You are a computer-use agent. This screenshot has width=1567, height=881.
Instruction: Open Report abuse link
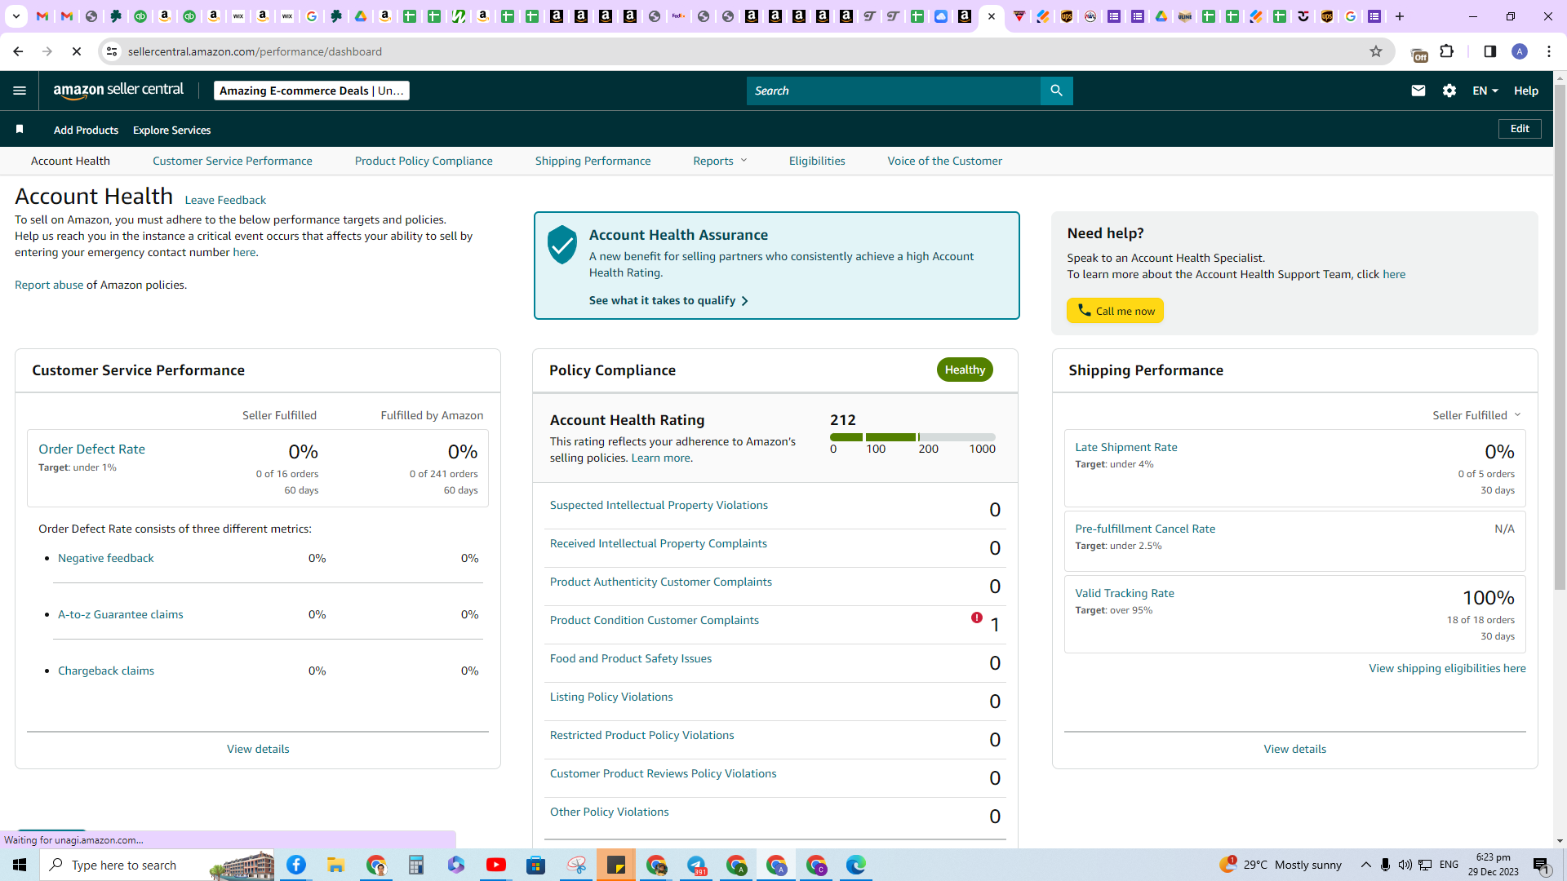pyautogui.click(x=49, y=285)
